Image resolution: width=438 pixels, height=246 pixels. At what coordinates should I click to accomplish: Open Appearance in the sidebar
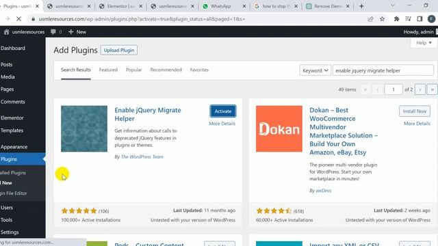[14, 147]
